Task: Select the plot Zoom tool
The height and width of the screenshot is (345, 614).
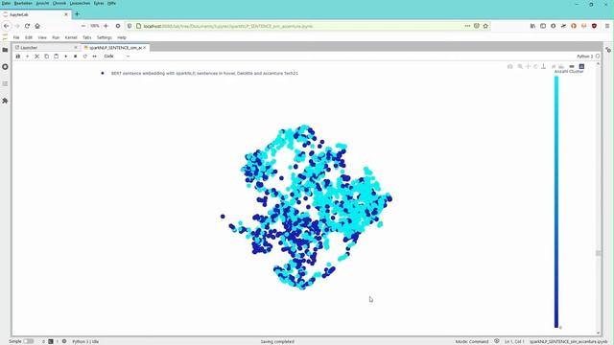Action: pos(520,66)
